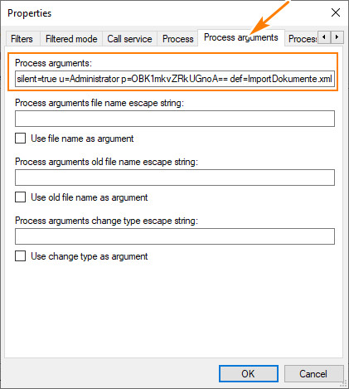This screenshot has height=389, width=349.
Task: Switch to the Filters tab
Action: (x=22, y=39)
